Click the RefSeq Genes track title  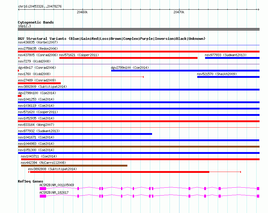tap(30, 181)
